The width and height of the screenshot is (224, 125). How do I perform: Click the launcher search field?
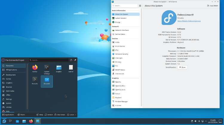point(49,60)
